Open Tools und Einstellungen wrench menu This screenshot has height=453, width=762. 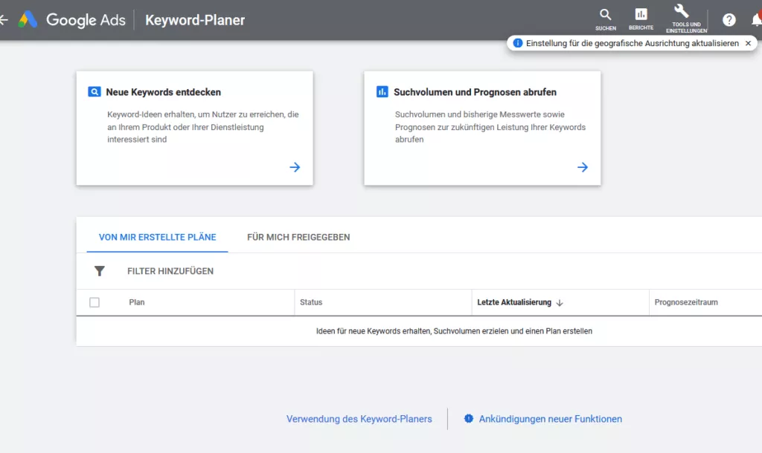686,20
